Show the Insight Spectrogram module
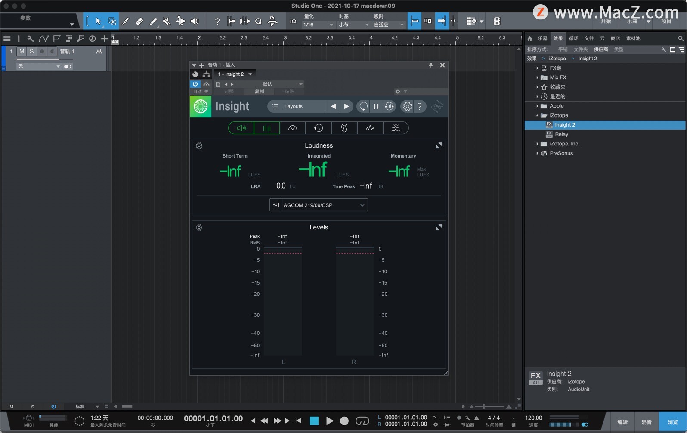Image resolution: width=687 pixels, height=433 pixels. point(396,128)
